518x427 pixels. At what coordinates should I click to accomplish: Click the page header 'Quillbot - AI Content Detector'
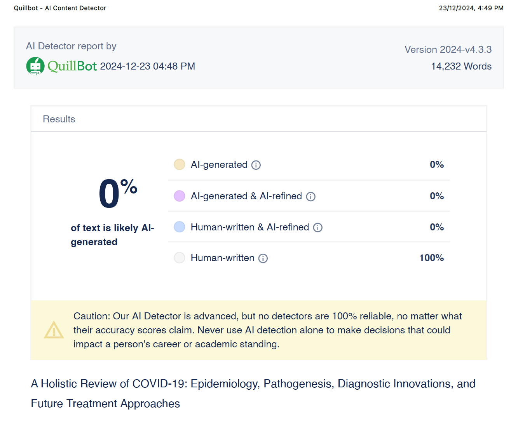click(x=60, y=8)
